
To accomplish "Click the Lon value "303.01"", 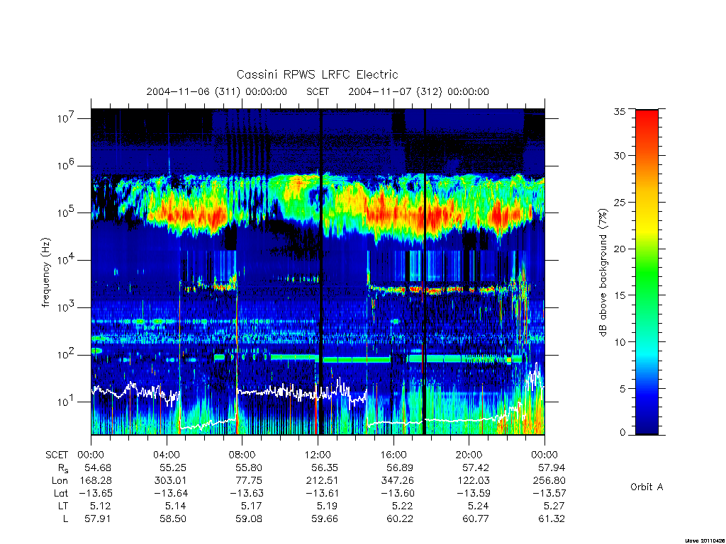I will (x=172, y=481).
